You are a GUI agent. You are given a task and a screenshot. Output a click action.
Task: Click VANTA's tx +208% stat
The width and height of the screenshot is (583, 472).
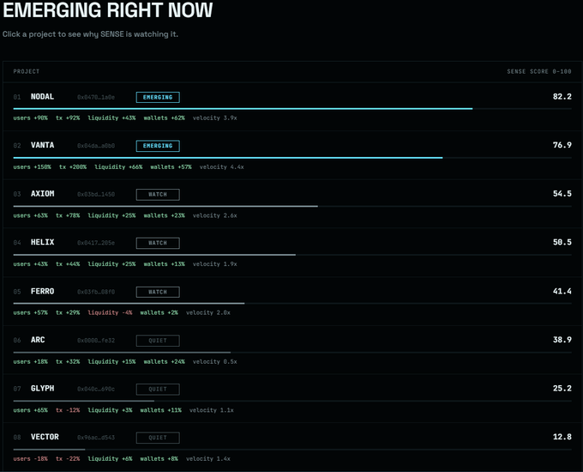click(x=73, y=167)
